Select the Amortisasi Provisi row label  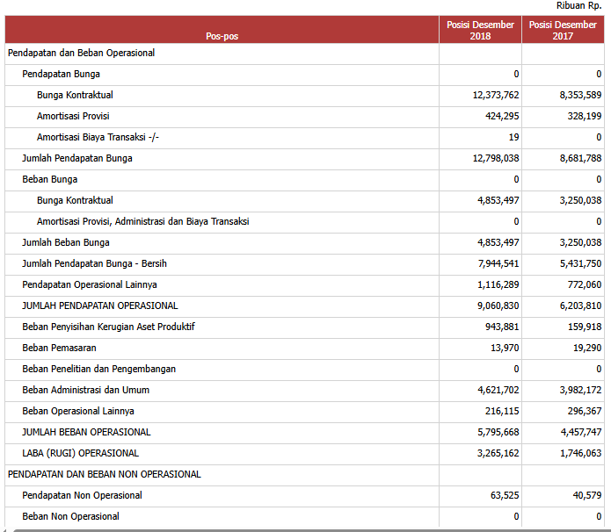point(73,116)
